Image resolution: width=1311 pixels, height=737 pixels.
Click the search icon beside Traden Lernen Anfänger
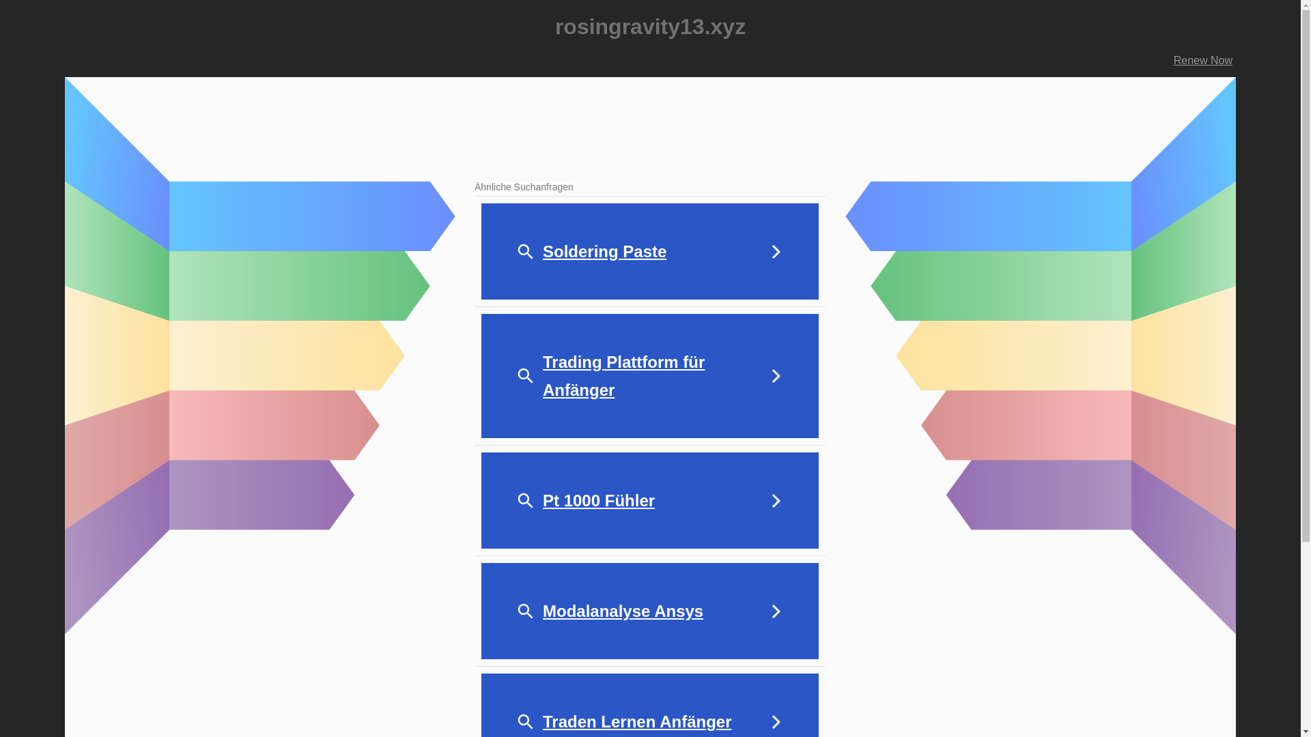[525, 722]
